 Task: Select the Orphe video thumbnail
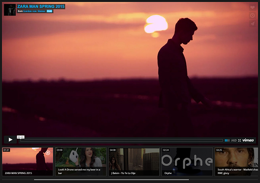pyautogui.click(x=187, y=162)
